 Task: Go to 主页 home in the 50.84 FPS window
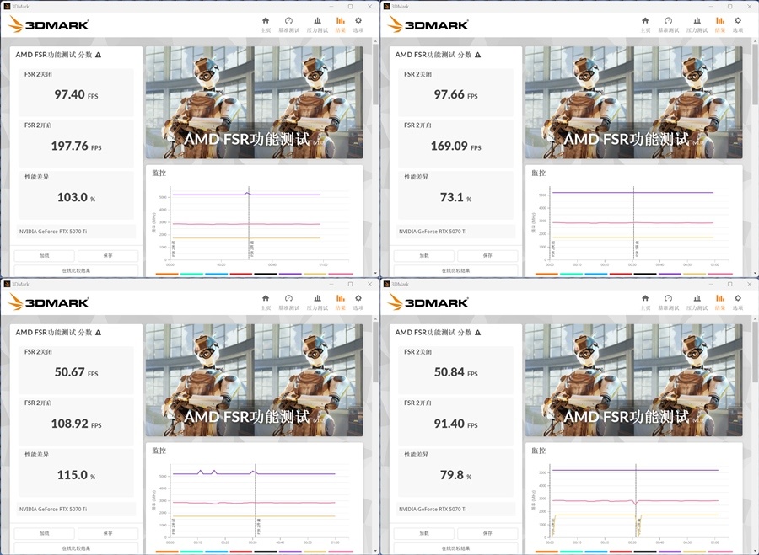[645, 302]
